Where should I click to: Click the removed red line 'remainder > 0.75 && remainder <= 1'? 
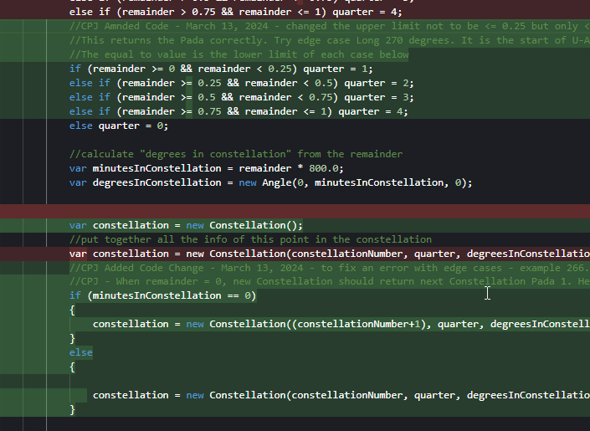click(x=235, y=12)
